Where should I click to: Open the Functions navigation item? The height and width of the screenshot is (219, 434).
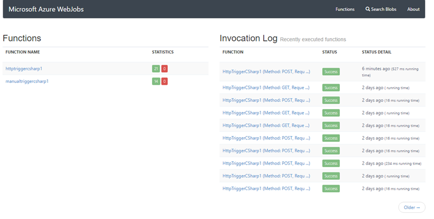pos(345,9)
